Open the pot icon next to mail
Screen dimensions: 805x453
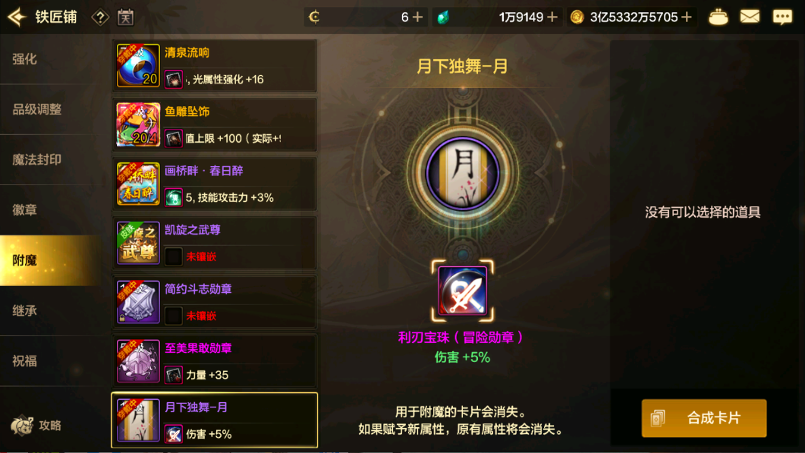[718, 17]
